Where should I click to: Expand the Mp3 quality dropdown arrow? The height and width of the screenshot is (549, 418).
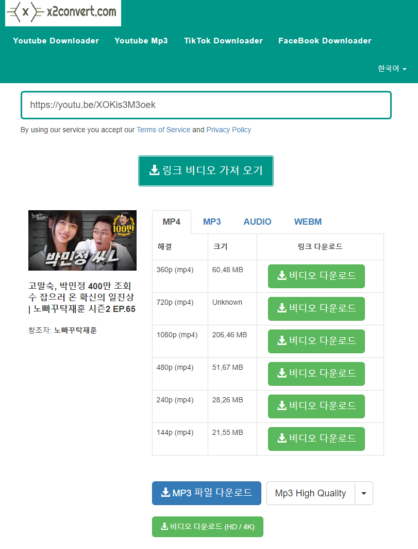click(364, 493)
